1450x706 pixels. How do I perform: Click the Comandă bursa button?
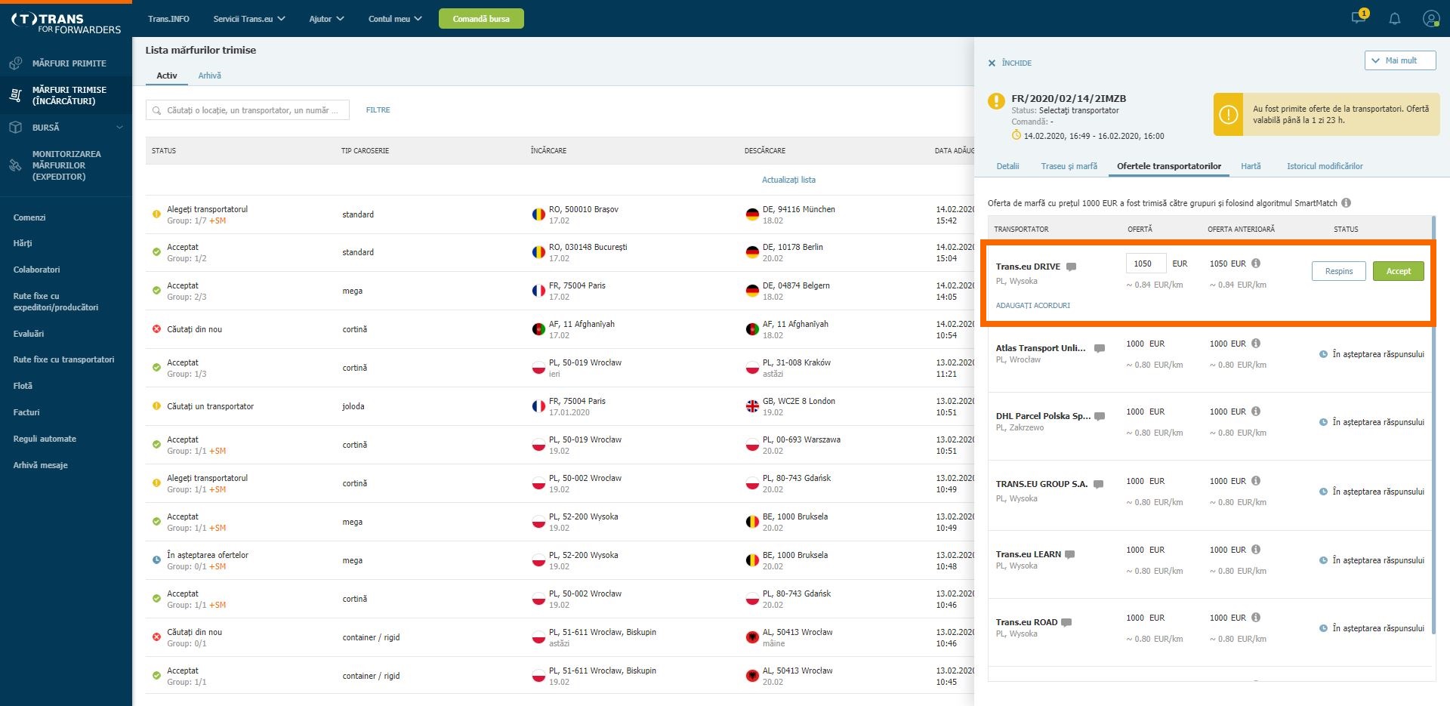[x=481, y=19]
